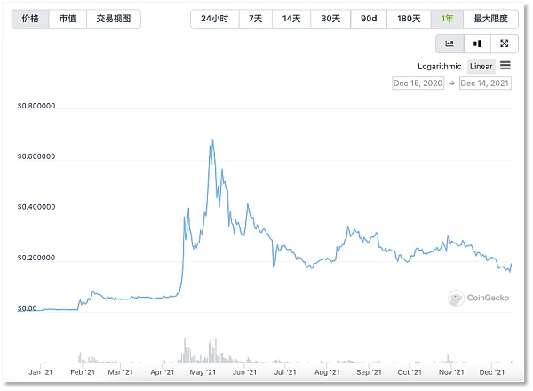Click the fullscreen expand icon
The width and height of the screenshot is (533, 391).
505,44
